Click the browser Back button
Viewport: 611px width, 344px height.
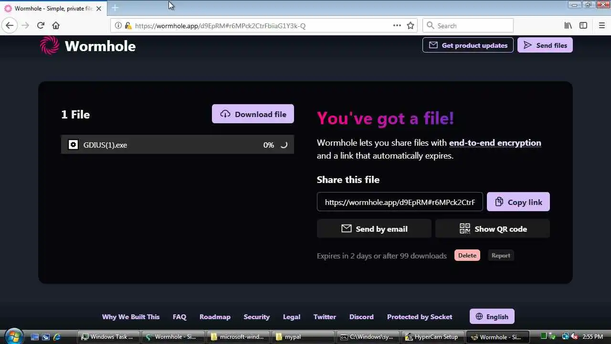10,25
